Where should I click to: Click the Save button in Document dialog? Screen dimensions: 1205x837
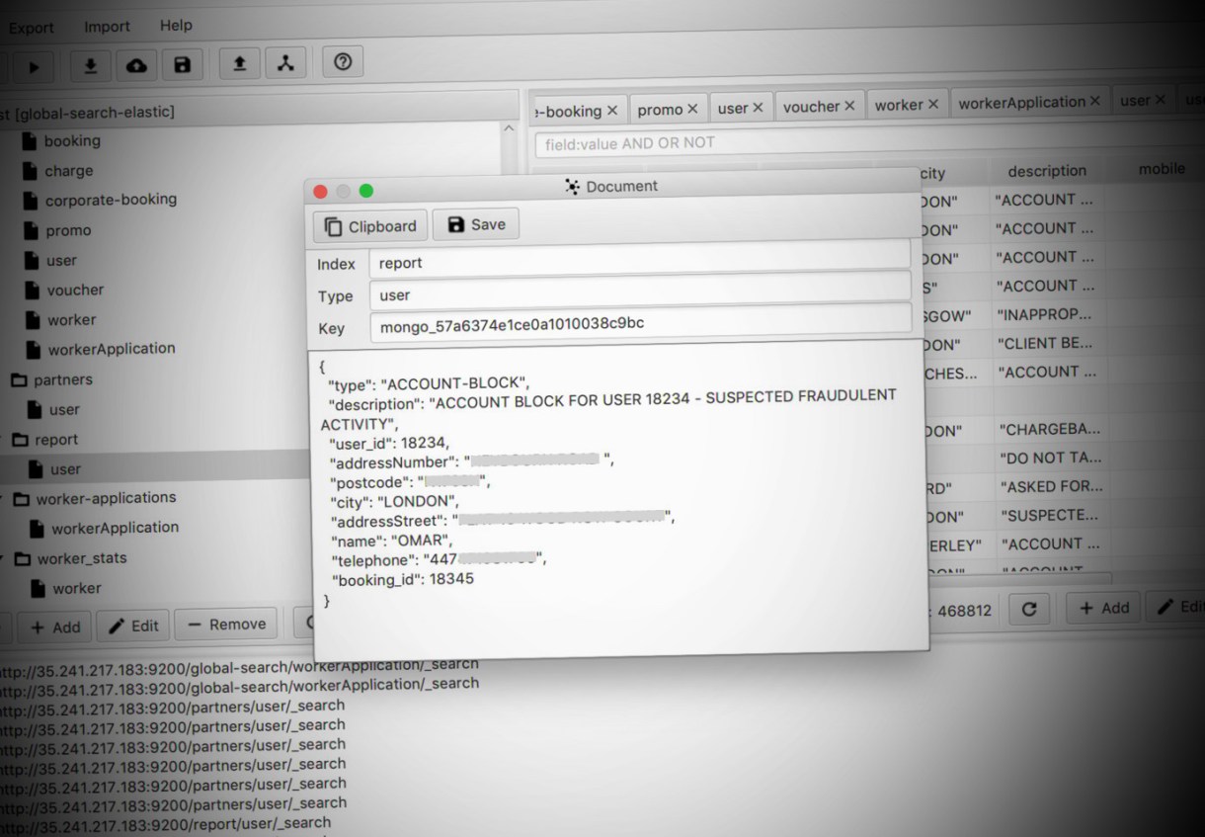pyautogui.click(x=476, y=224)
